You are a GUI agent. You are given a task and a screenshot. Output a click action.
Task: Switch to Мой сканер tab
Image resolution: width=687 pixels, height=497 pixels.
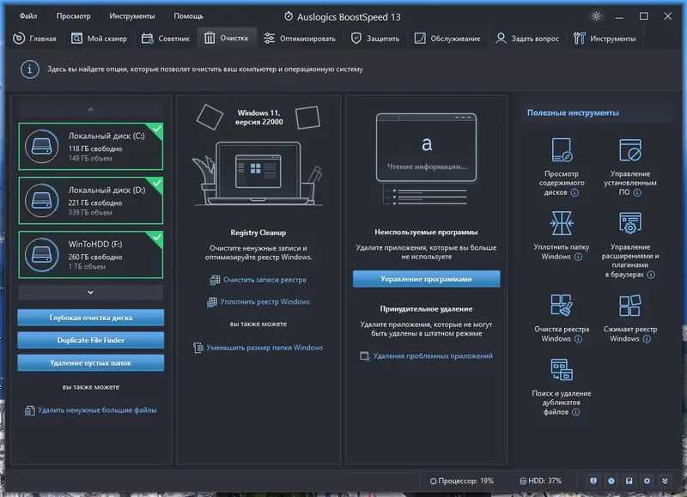99,39
